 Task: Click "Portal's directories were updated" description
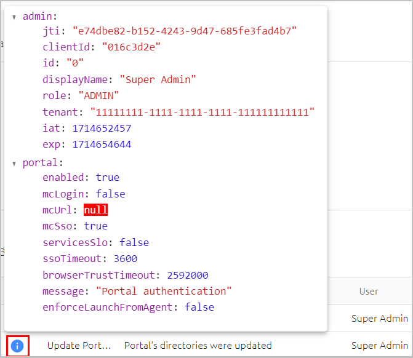click(x=198, y=346)
